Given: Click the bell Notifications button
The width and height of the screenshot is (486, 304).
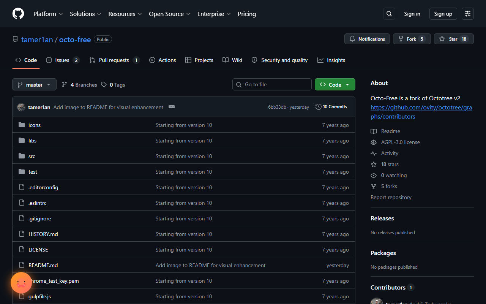Looking at the screenshot, I should [367, 39].
